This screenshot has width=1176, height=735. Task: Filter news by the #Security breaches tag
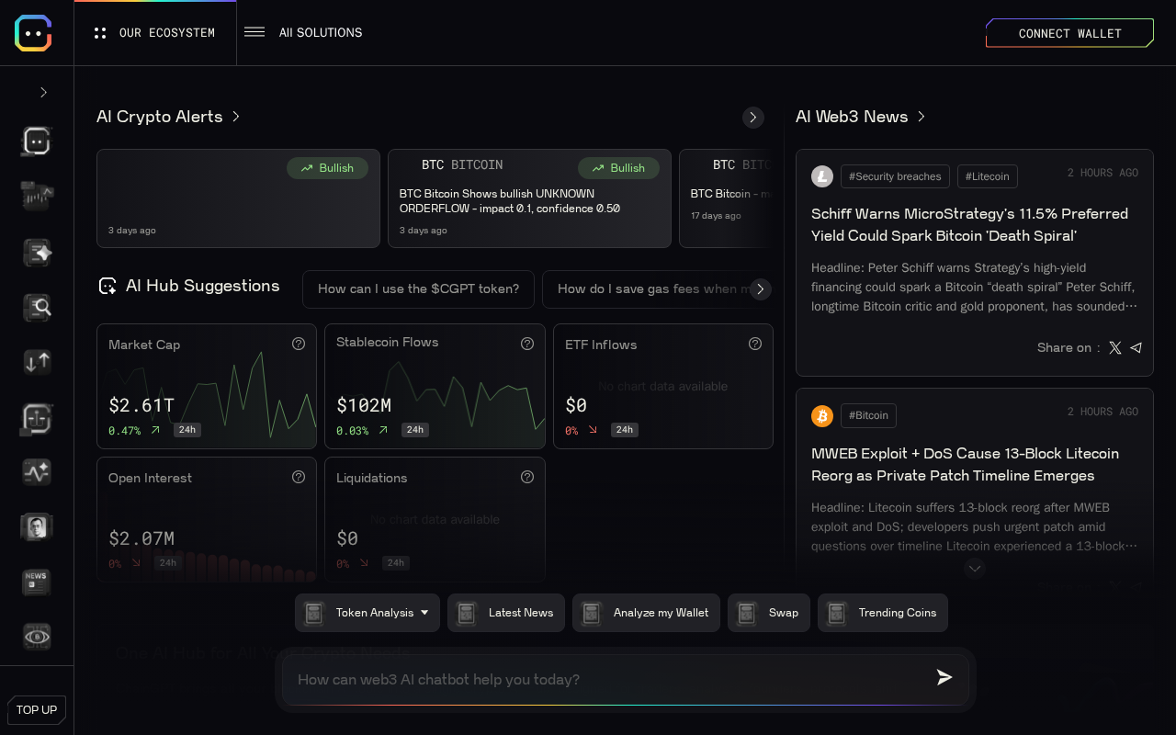pyautogui.click(x=895, y=176)
